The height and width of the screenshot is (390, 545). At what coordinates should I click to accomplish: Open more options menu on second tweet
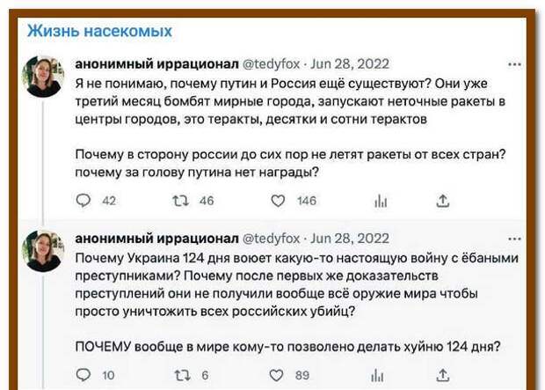[x=515, y=239]
